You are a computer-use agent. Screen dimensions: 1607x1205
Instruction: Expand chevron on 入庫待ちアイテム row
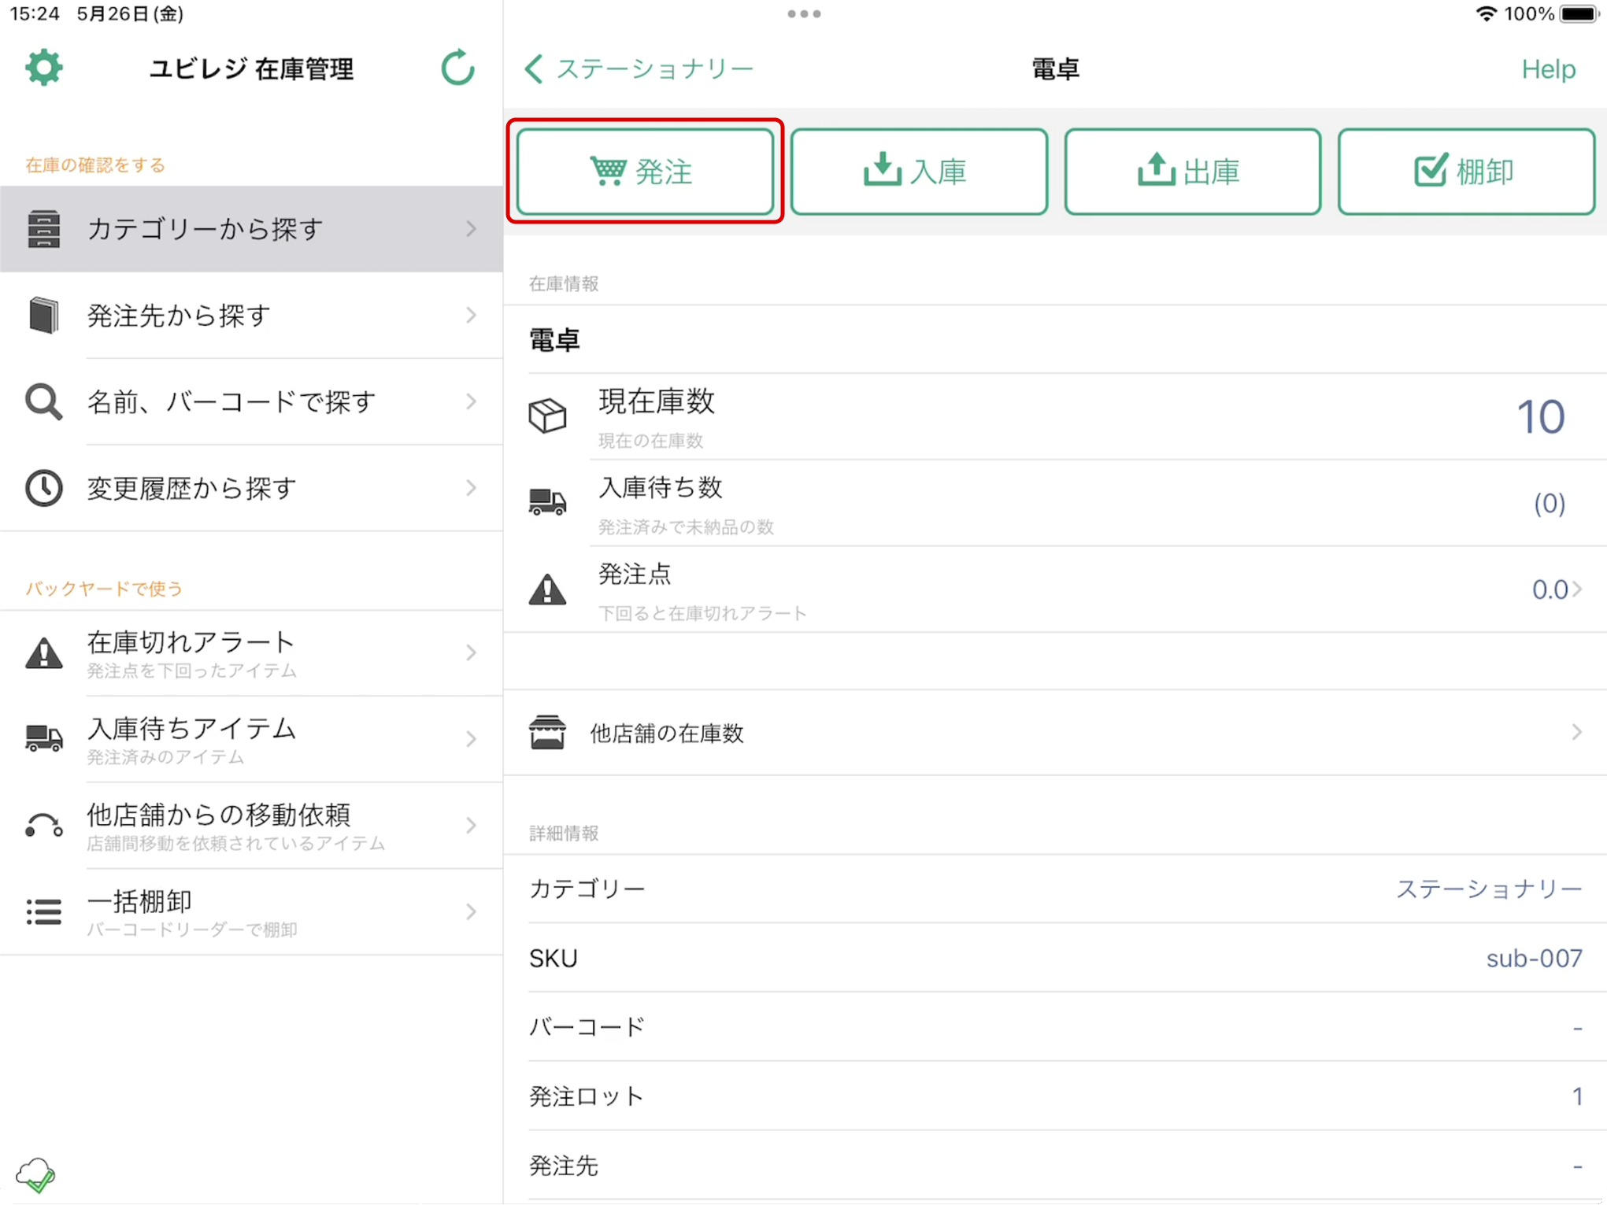471,739
